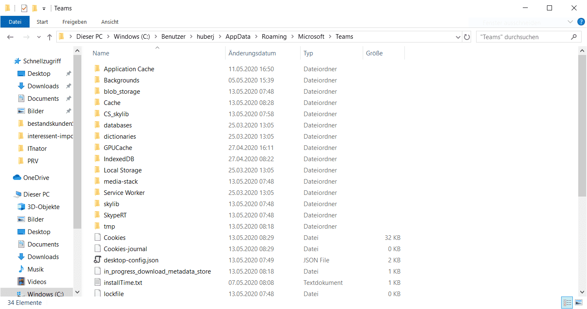
Task: Select the tmp folder icon
Action: [x=97, y=226]
